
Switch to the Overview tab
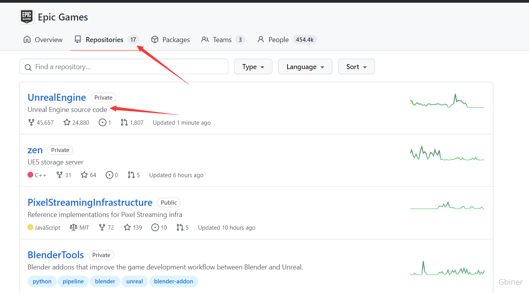tap(43, 40)
